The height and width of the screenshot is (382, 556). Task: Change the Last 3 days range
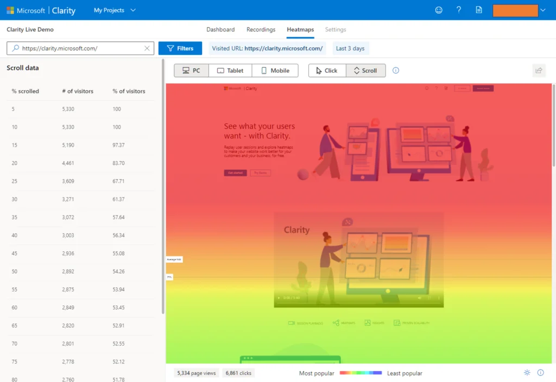(350, 48)
